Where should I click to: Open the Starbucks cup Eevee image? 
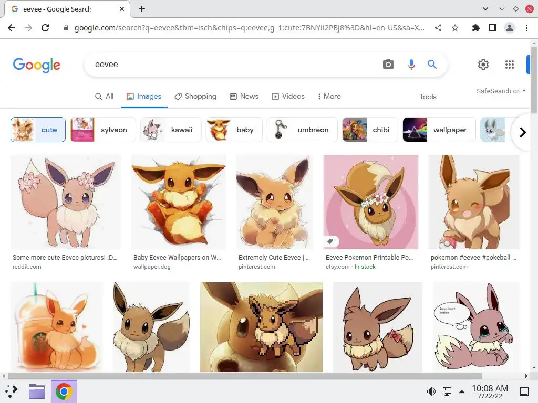[x=57, y=327]
